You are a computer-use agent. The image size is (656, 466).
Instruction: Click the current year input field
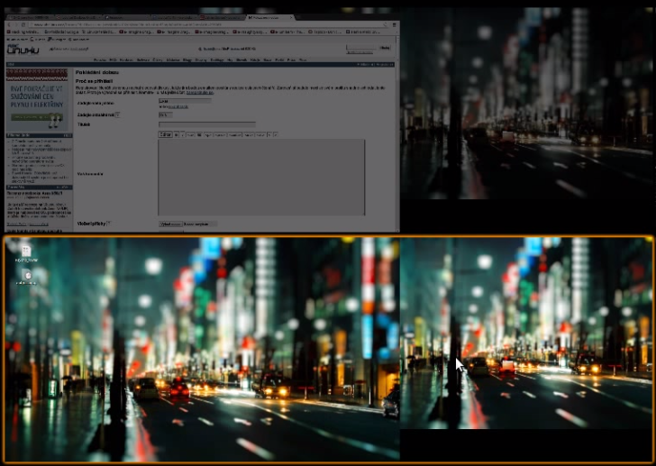[165, 114]
